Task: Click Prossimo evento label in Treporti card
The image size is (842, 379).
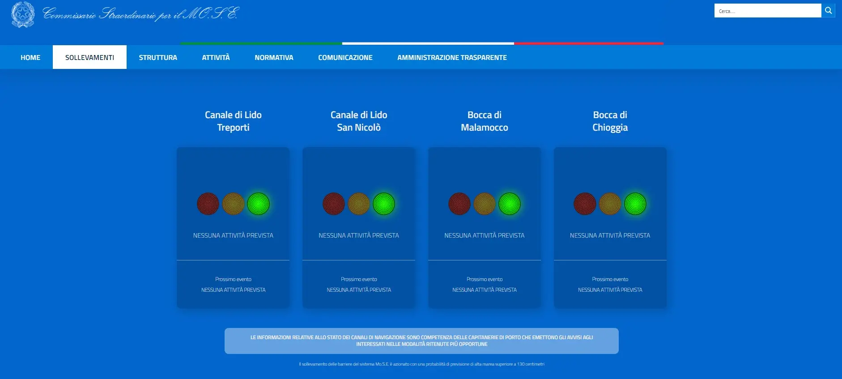Action: [x=233, y=279]
